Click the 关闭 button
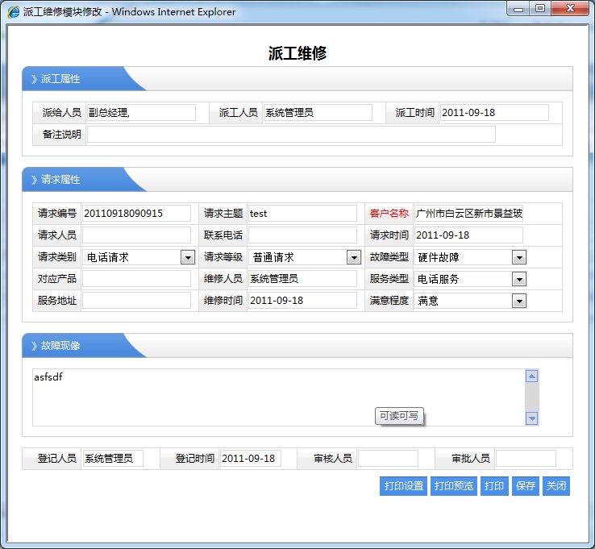The height and width of the screenshot is (549, 595). click(x=555, y=486)
